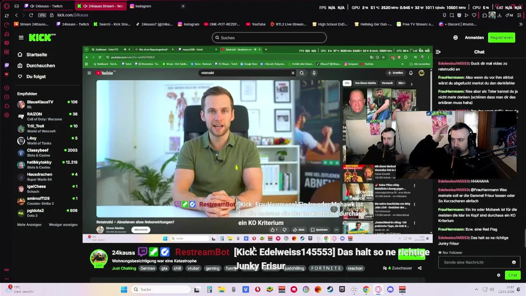
Task: Click the kick.com/24kauss address bar
Action: click(x=73, y=15)
